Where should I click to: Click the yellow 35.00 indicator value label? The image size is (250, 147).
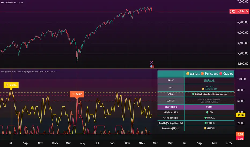coord(241,115)
